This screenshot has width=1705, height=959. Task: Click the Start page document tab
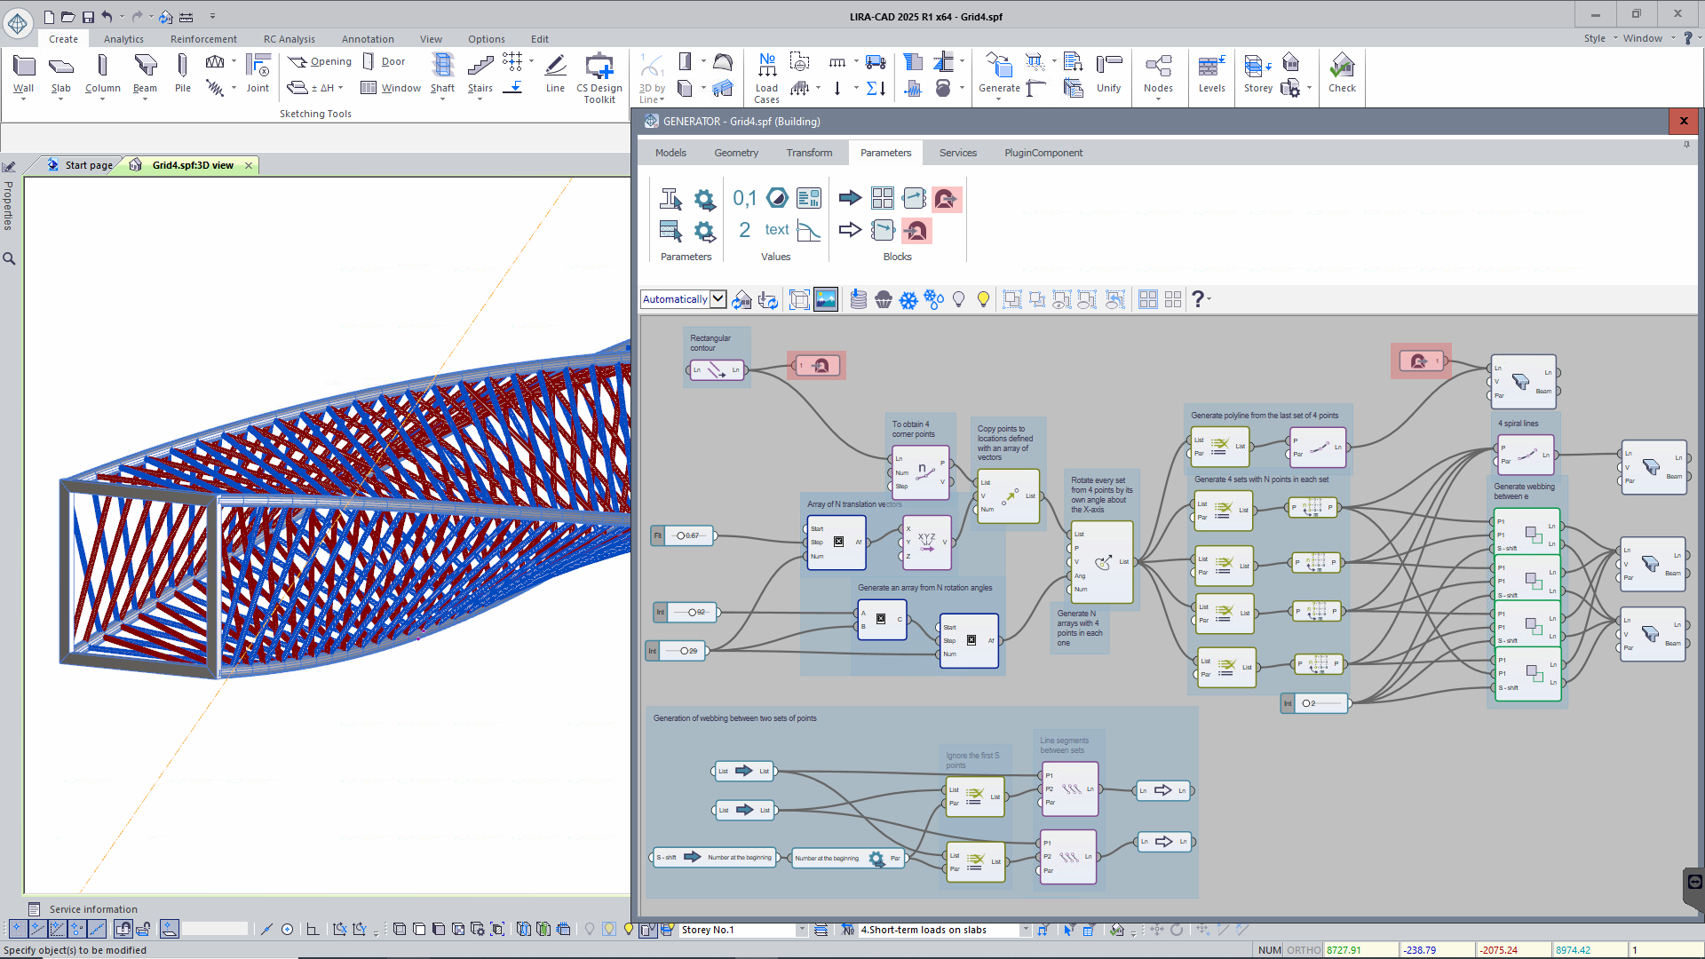88,165
